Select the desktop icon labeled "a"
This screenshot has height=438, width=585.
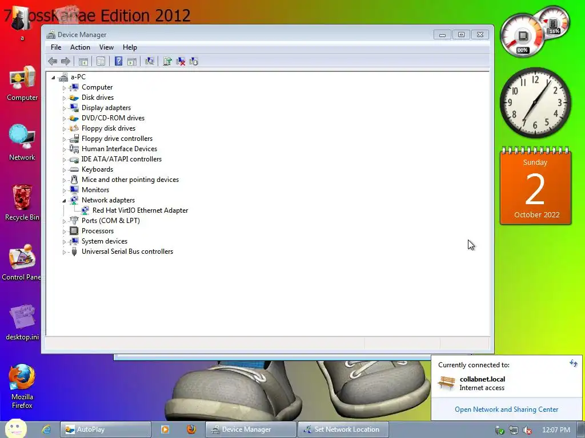22,23
